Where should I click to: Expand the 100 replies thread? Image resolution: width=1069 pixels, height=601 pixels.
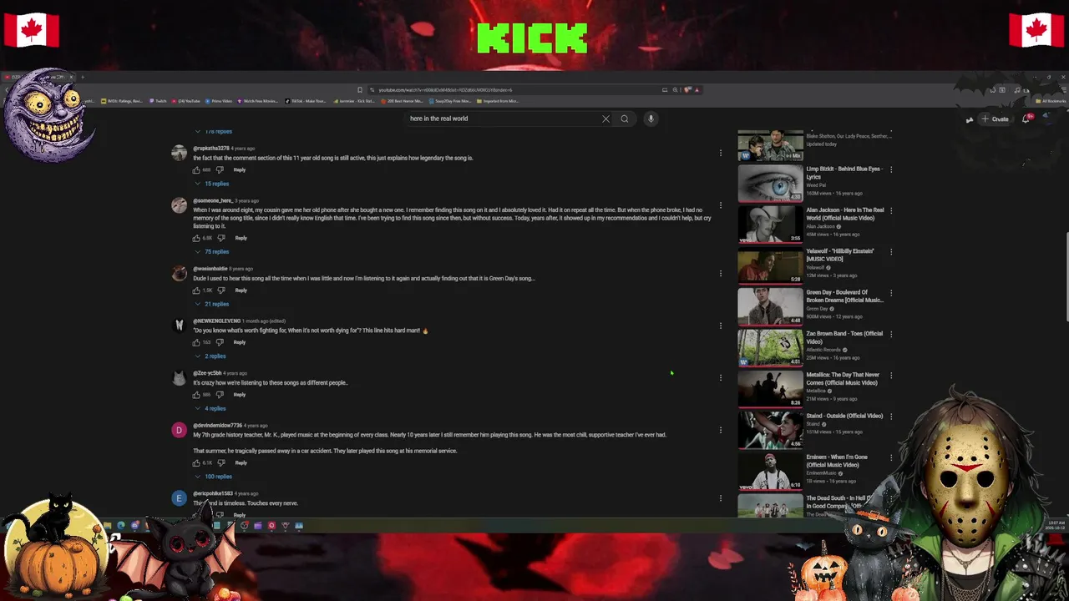point(214,477)
